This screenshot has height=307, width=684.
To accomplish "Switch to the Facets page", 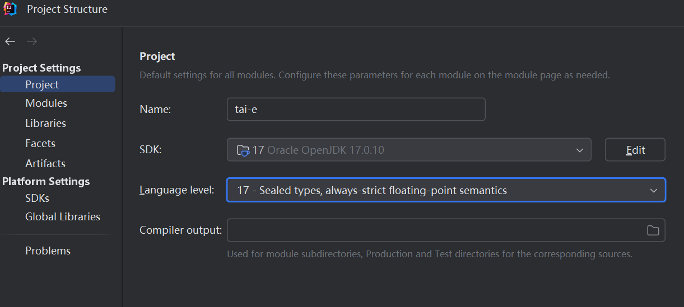I will coord(40,144).
